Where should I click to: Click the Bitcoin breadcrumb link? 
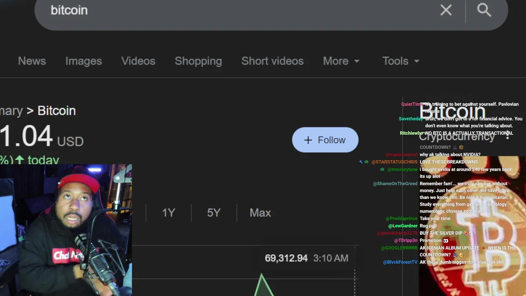pos(56,111)
